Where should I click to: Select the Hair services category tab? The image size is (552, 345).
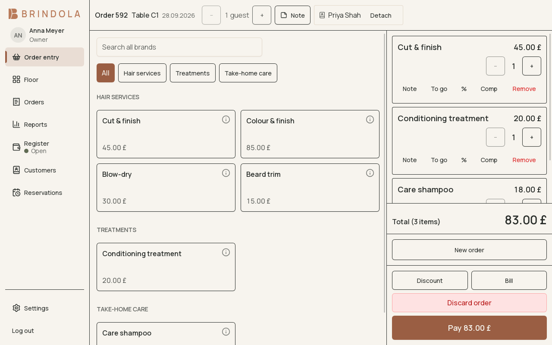[x=142, y=73]
